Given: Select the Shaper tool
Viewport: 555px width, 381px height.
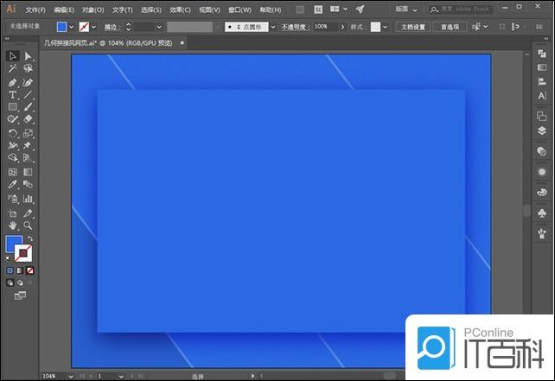Looking at the screenshot, I should [x=13, y=119].
